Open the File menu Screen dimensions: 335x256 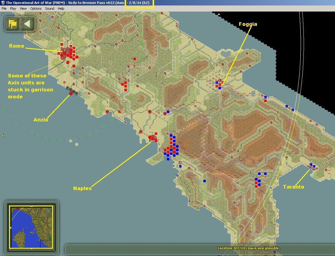pos(4,9)
